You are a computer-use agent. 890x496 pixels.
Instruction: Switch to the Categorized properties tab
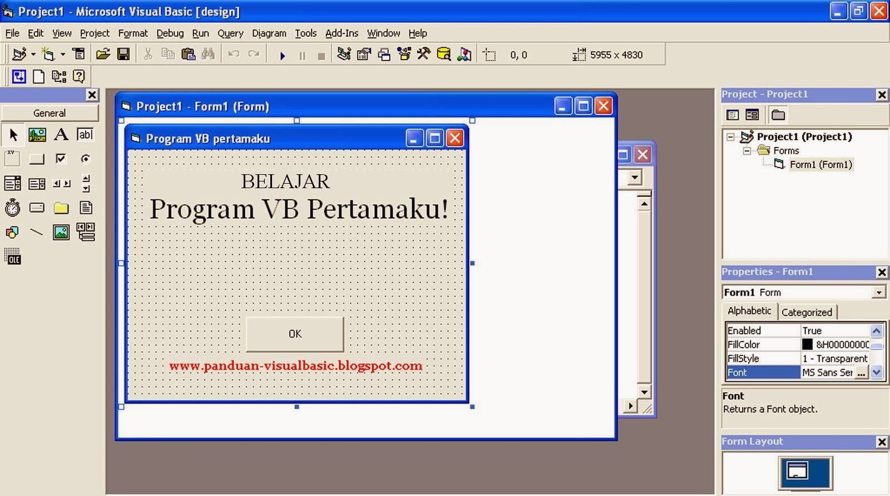(x=807, y=312)
